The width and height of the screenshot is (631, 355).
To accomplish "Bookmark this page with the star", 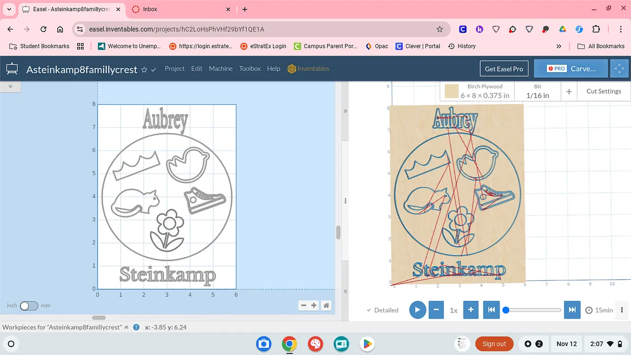I will 440,29.
